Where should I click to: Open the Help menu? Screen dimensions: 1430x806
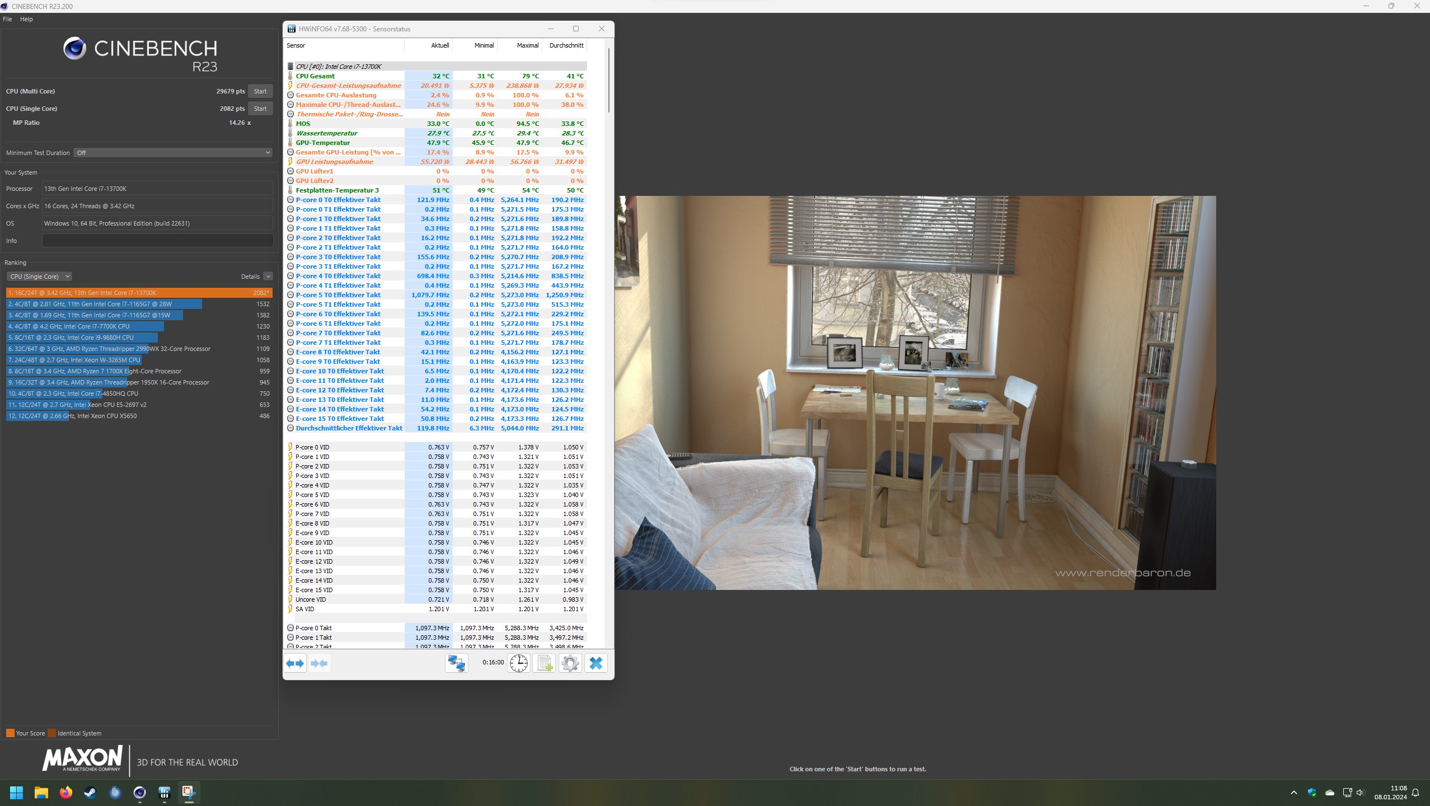[26, 19]
